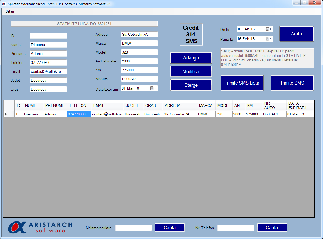Sort grid by AN column header
The width and height of the screenshot is (323, 239).
pos(239,105)
